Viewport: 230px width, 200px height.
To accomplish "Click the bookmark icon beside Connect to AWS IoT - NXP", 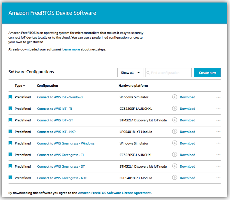I will (10, 132).
